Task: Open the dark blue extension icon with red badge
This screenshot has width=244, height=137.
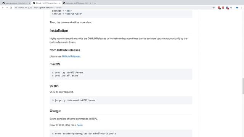Action: [227, 8]
